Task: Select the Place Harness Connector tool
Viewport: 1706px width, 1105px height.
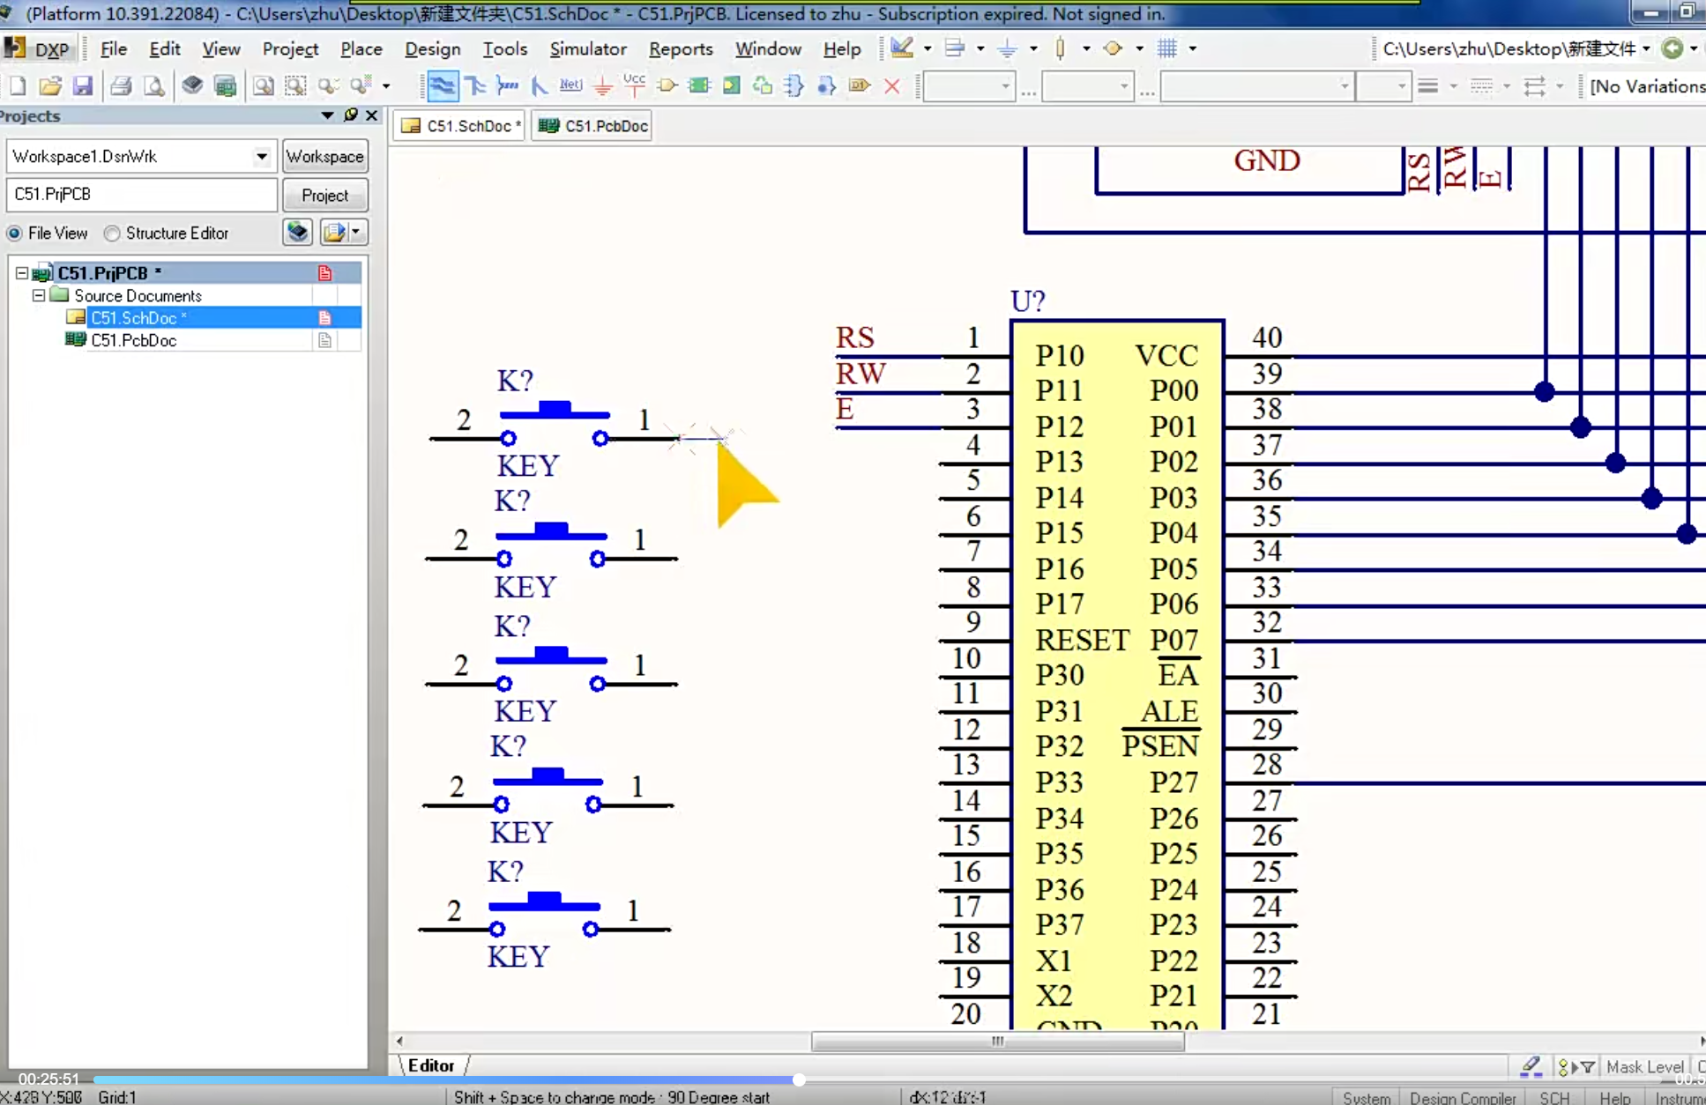Action: point(793,85)
